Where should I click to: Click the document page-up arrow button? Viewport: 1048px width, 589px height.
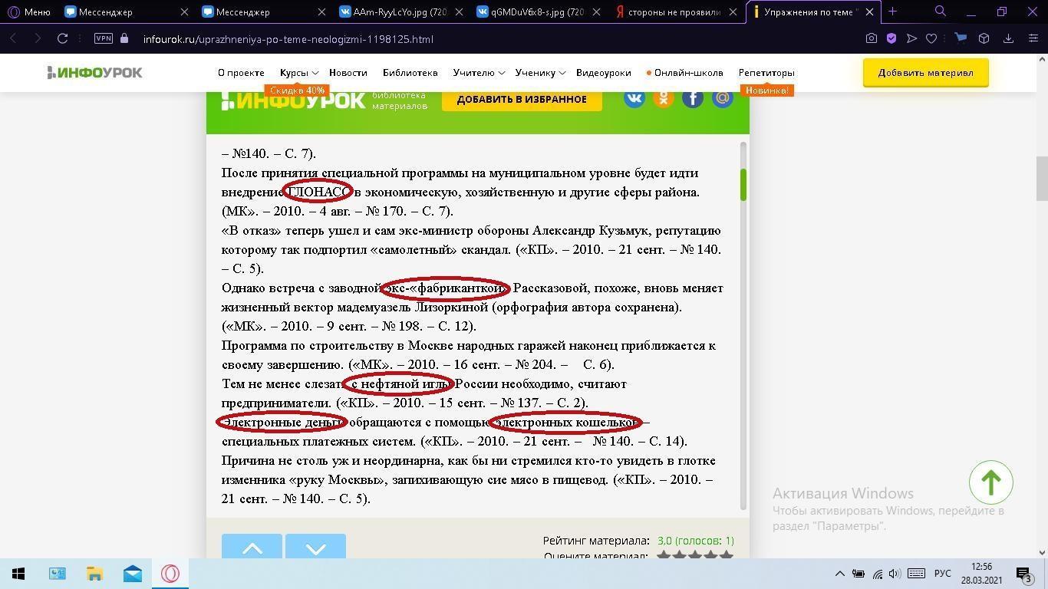(x=252, y=548)
